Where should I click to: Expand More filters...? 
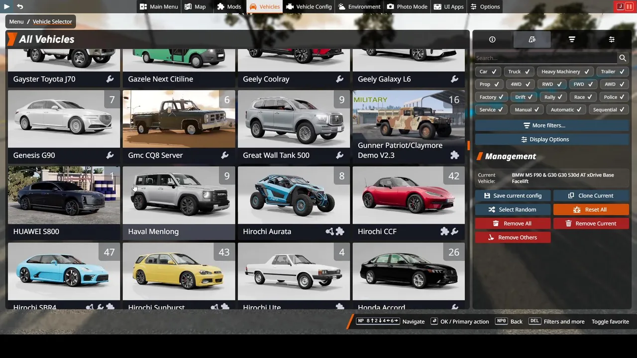pyautogui.click(x=552, y=125)
